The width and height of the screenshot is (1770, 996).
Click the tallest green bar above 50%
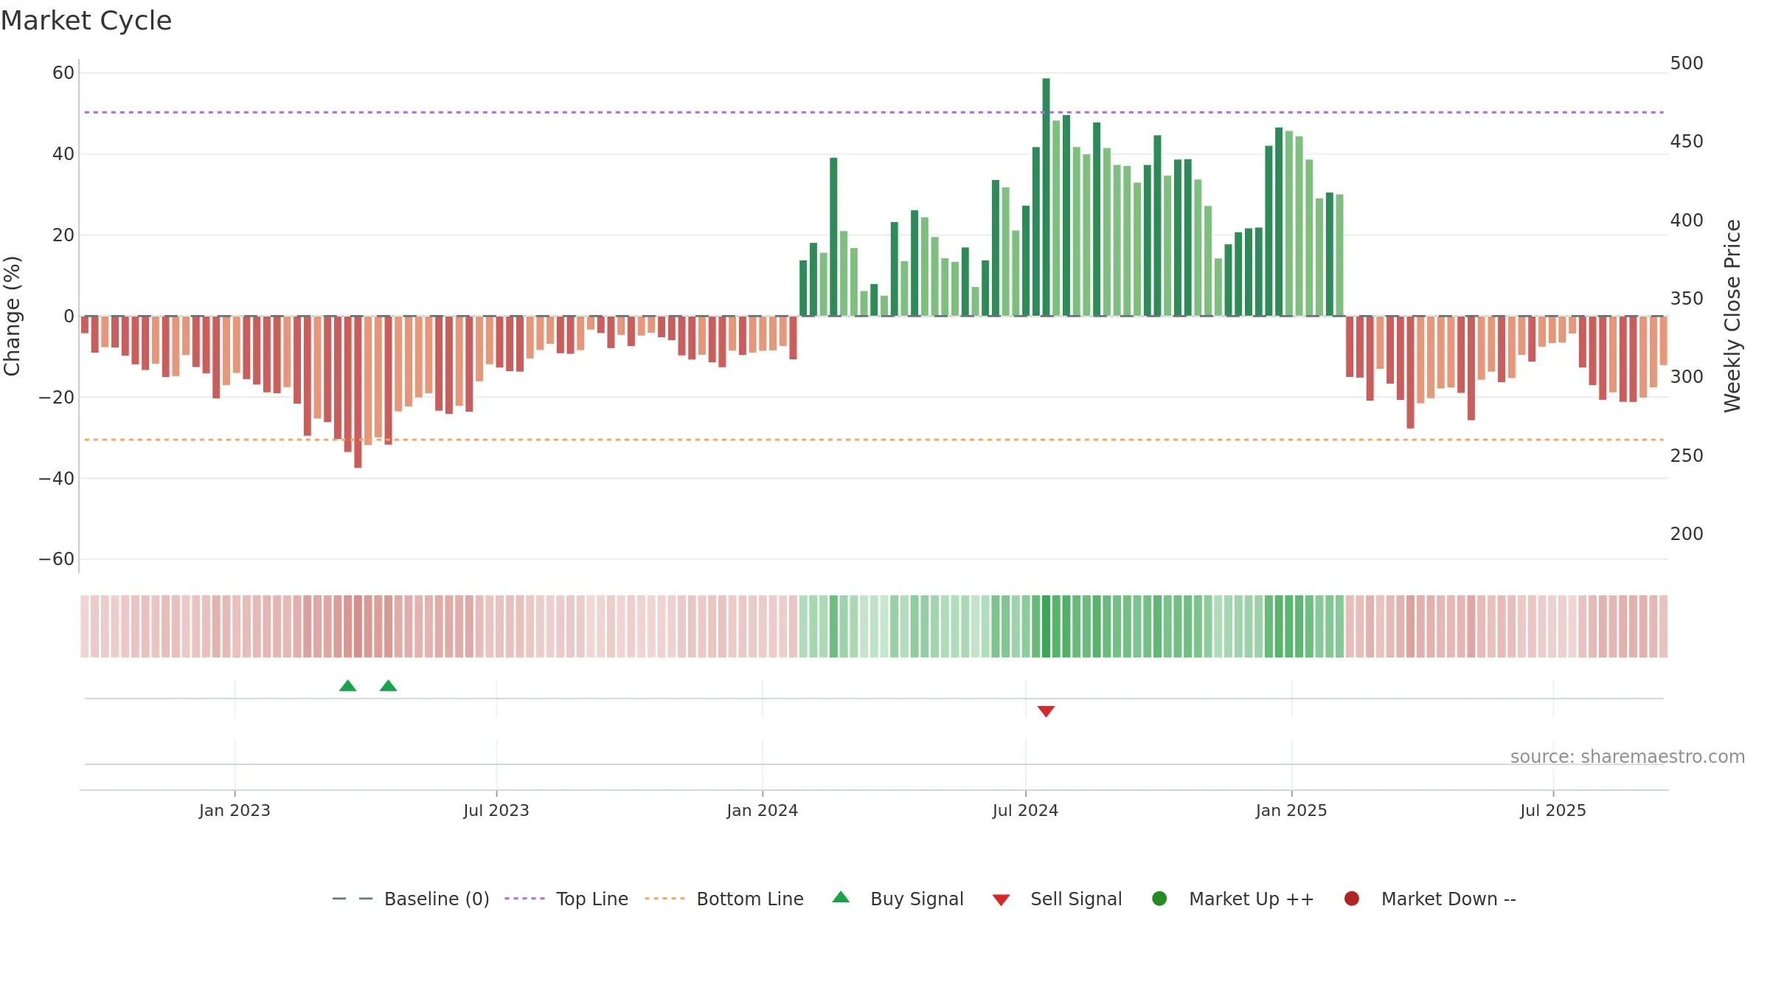pos(1046,197)
